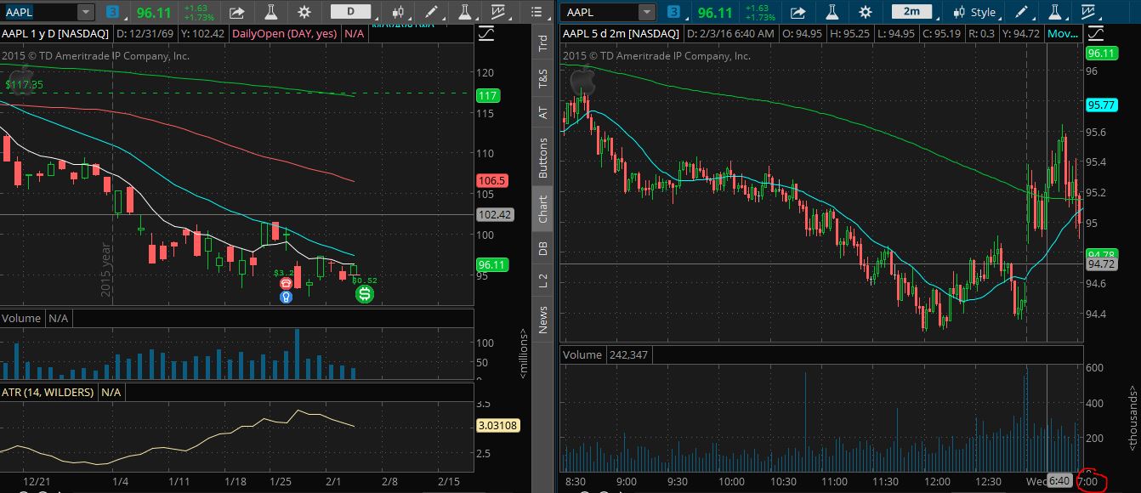Open the News sidebar tab
The width and height of the screenshot is (1141, 493).
pos(543,320)
